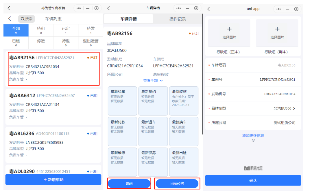Tap the back chevron in the 车辆详情 title bar
Screen dimensions: 312x193
click(x=108, y=8)
